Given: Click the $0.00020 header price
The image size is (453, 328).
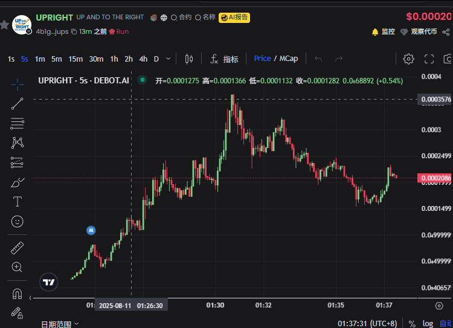Looking at the screenshot, I should coord(429,16).
